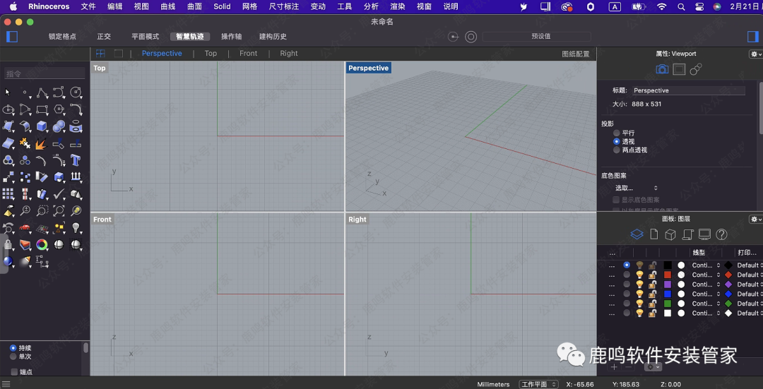Open the 曲面 menu
This screenshot has width=763, height=389.
click(194, 6)
